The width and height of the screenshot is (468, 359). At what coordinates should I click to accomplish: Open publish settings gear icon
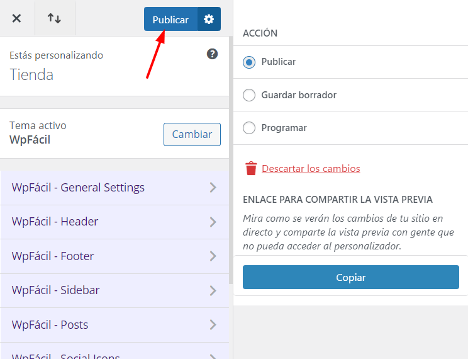tap(209, 19)
